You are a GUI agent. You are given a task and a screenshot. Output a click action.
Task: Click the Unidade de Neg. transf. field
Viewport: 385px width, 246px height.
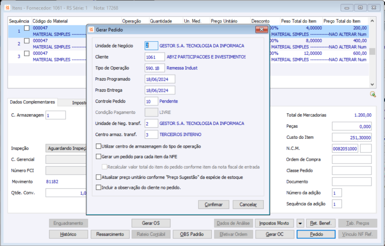(151, 123)
